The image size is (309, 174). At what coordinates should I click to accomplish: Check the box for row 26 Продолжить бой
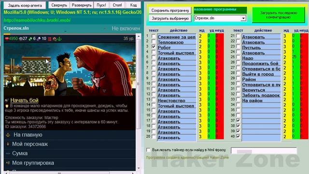[x=238, y=63]
